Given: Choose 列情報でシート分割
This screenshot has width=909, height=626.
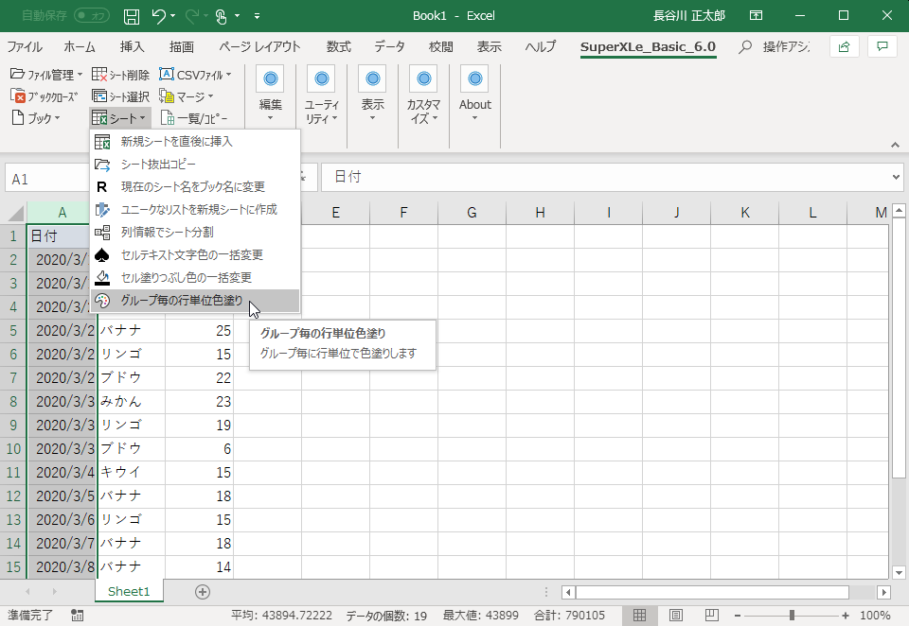Looking at the screenshot, I should 195,233.
